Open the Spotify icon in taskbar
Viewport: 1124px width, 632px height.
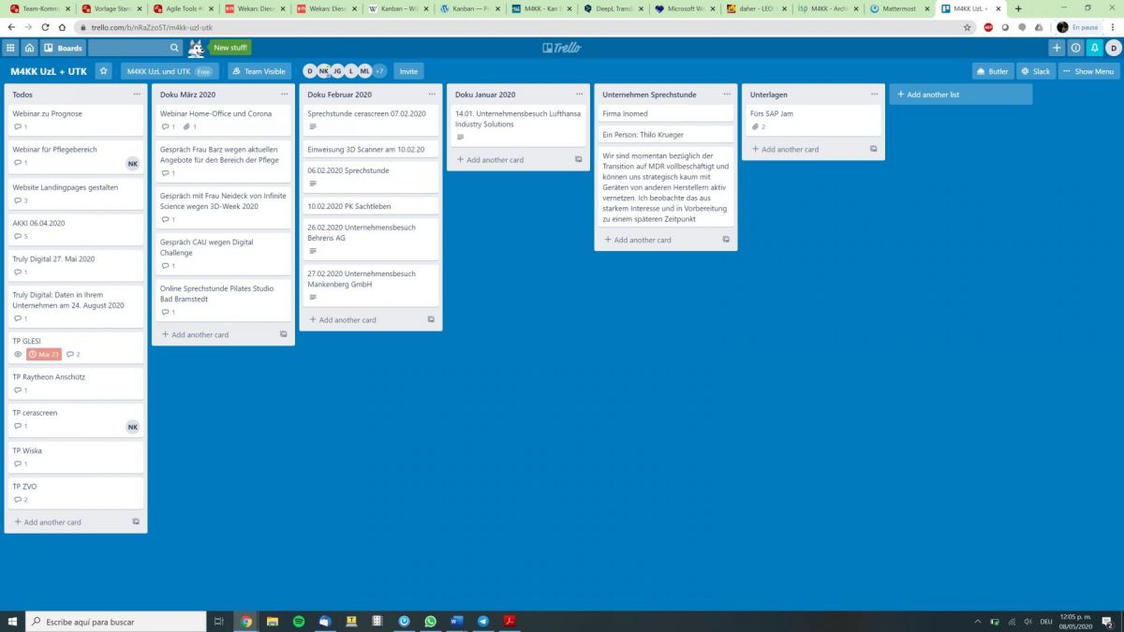[x=299, y=621]
